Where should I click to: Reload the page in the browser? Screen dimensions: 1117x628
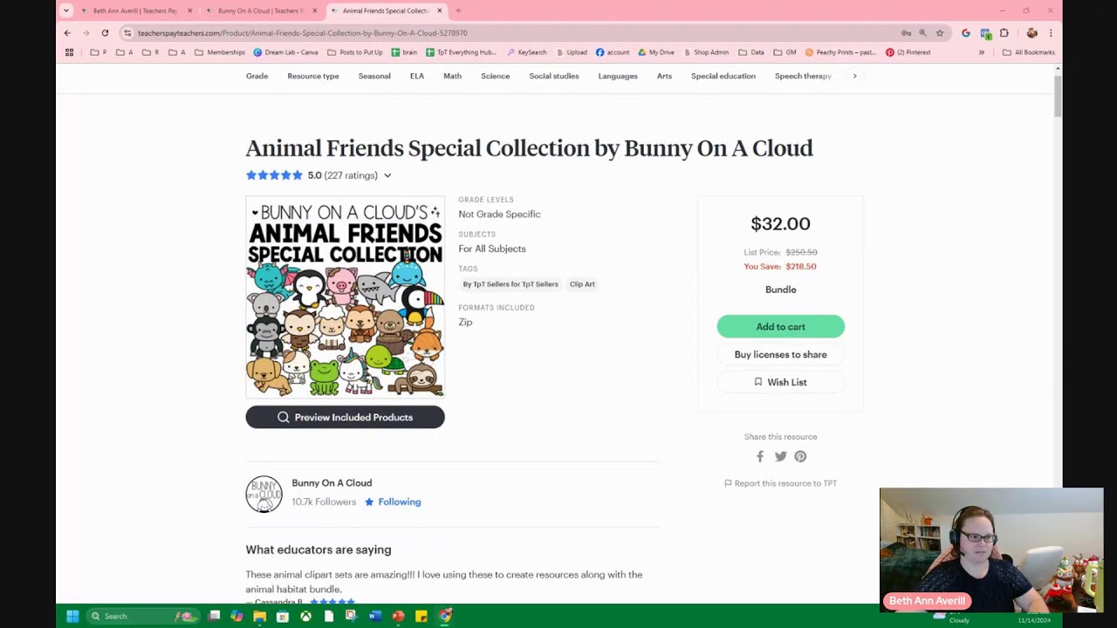pos(105,33)
